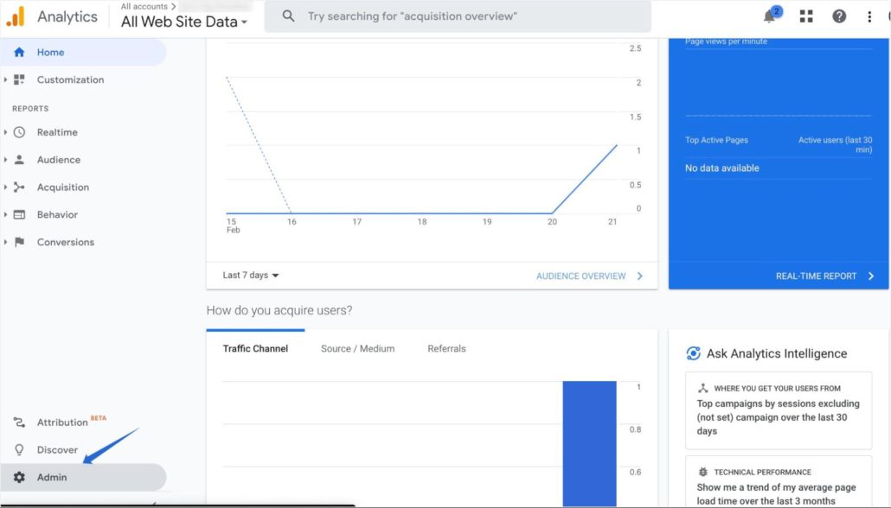Open the Google apps grid

805,16
